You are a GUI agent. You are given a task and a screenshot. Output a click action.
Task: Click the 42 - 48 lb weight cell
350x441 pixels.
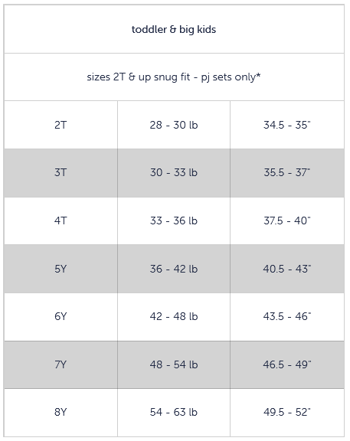(174, 317)
